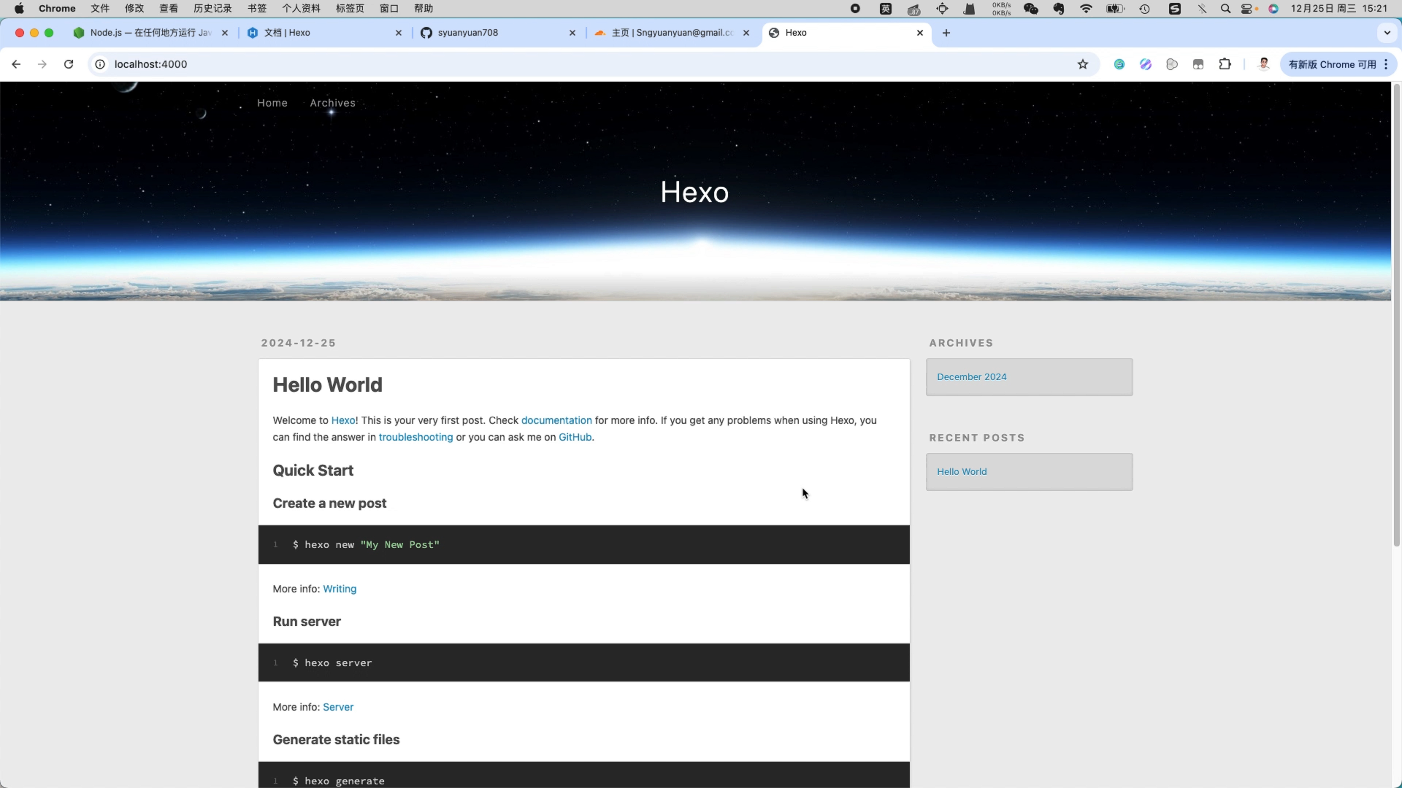Switch to the syuanyuan708 GitHub tab
Image resolution: width=1402 pixels, height=788 pixels.
pos(498,32)
